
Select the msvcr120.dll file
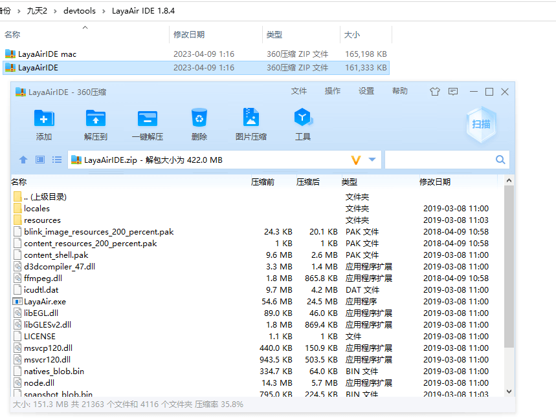point(257,359)
